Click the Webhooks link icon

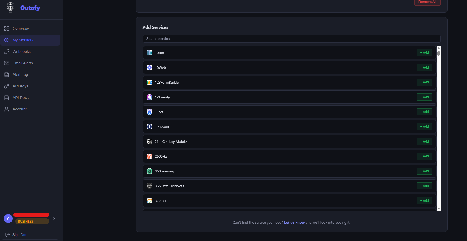click(x=7, y=52)
